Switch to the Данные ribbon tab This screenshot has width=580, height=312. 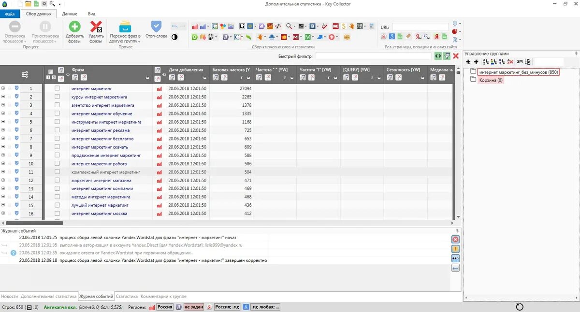point(70,14)
